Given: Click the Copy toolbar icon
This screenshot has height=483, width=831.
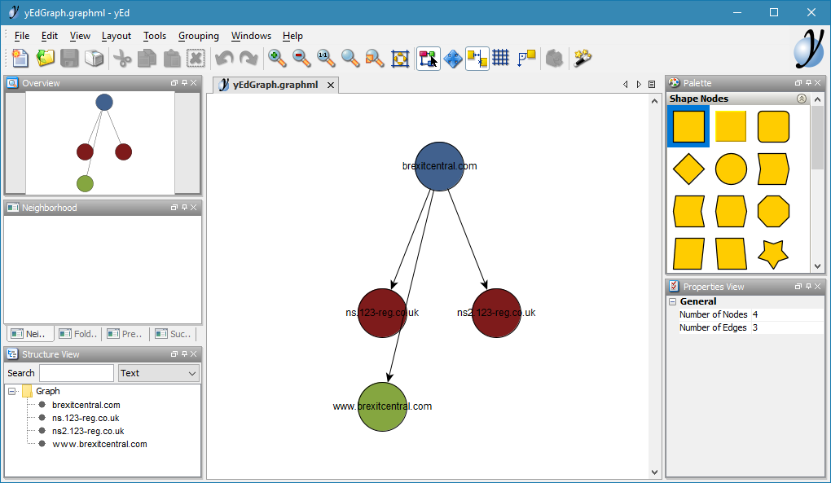Looking at the screenshot, I should tap(147, 58).
